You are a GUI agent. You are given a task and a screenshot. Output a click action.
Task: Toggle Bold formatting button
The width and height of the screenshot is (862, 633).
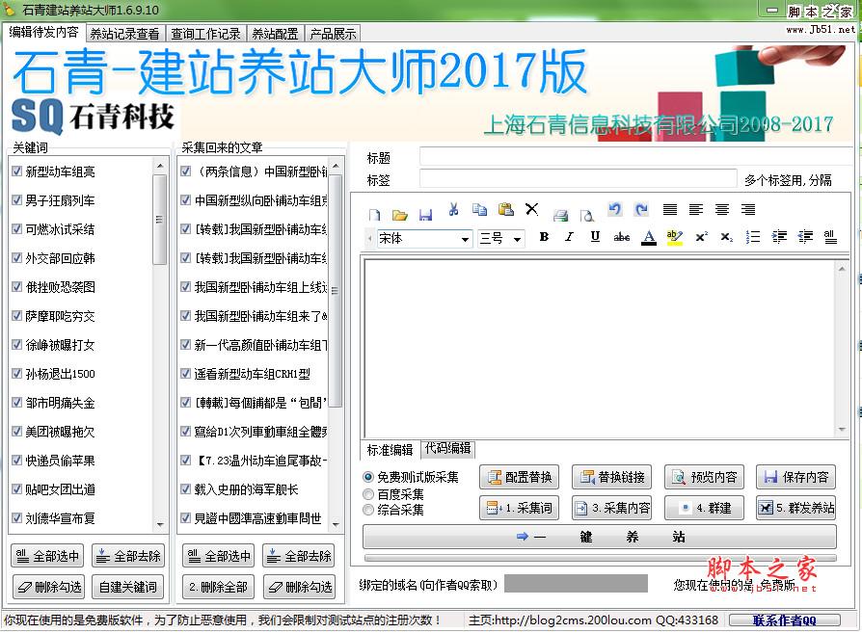click(x=544, y=237)
